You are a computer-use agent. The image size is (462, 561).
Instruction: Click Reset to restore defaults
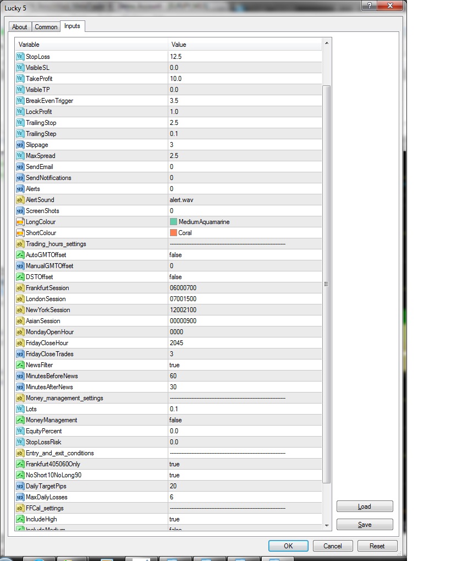click(x=377, y=546)
